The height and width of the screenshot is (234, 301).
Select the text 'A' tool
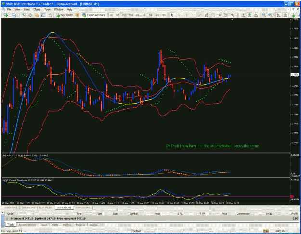click(x=220, y=15)
